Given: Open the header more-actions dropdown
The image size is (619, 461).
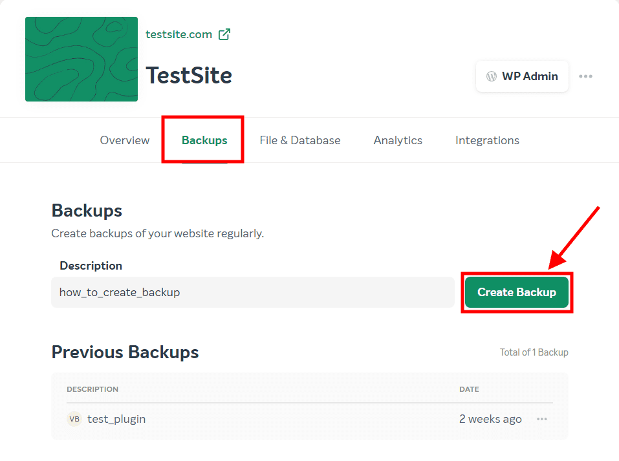Looking at the screenshot, I should tap(585, 76).
